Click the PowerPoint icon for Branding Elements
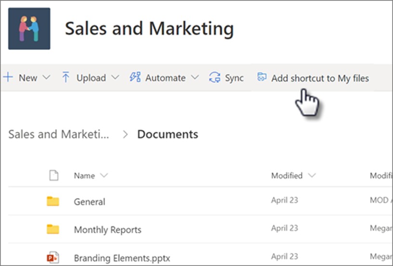The image size is (393, 266). tap(53, 257)
